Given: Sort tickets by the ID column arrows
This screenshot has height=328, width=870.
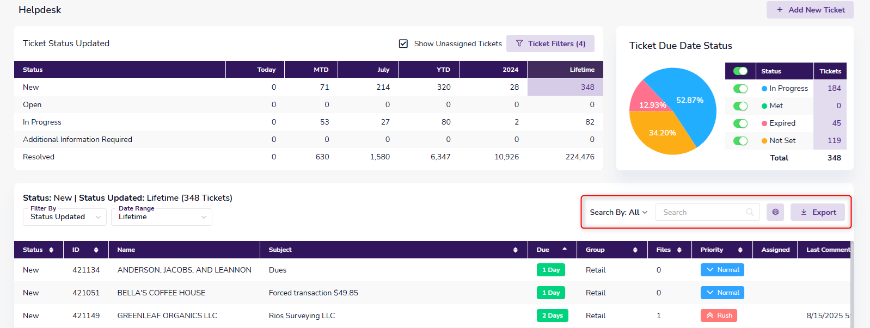Looking at the screenshot, I should pyautogui.click(x=96, y=250).
